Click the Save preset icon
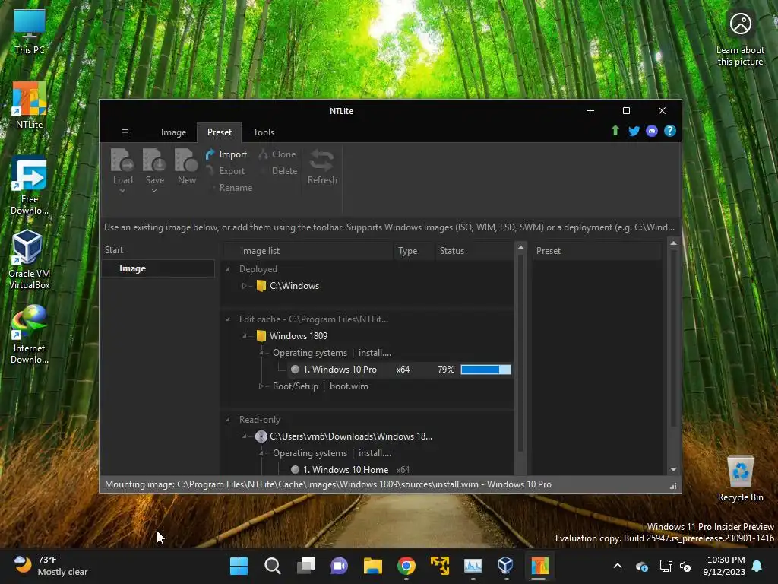Image resolution: width=778 pixels, height=584 pixels. click(154, 160)
